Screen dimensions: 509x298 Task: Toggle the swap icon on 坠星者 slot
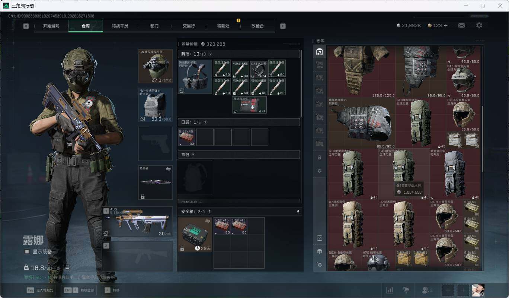point(168,169)
